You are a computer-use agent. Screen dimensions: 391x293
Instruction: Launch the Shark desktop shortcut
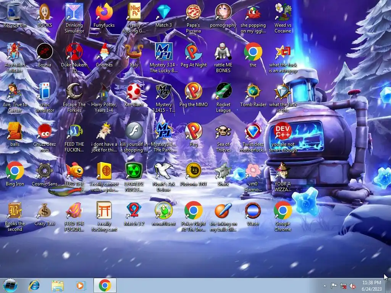(x=223, y=174)
